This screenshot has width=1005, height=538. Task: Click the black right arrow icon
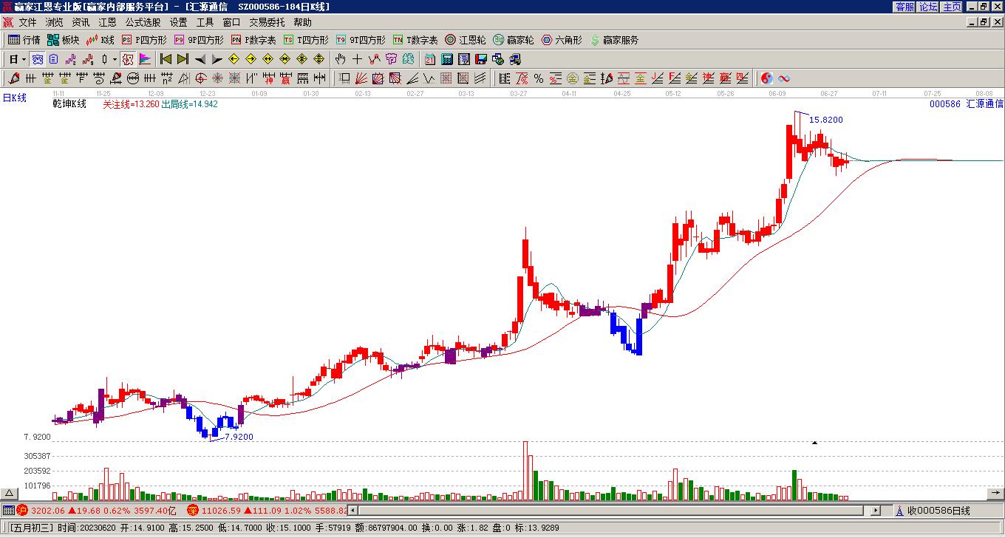pos(217,59)
